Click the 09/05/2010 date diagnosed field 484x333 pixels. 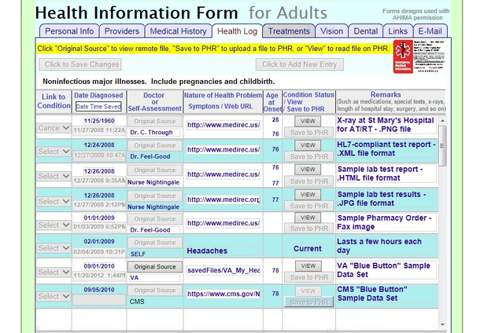(x=99, y=290)
